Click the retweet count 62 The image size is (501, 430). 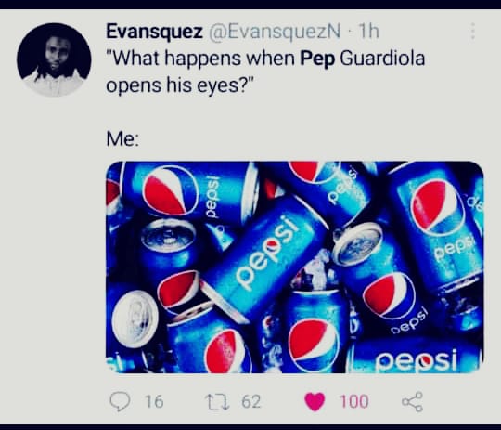click(x=251, y=401)
